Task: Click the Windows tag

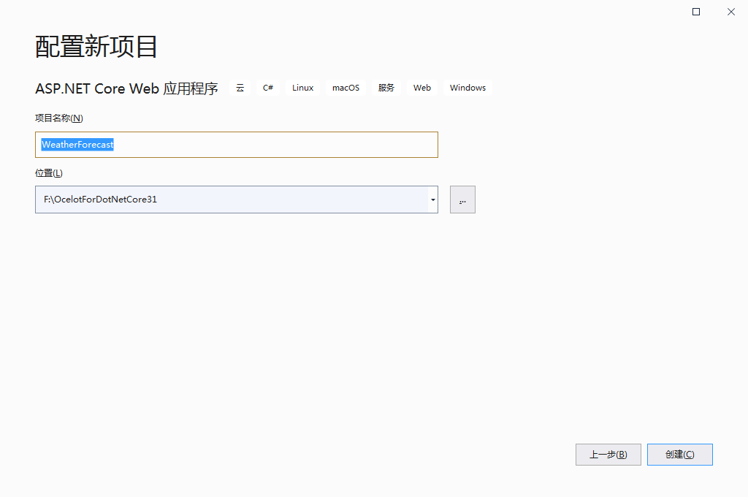Action: (468, 88)
